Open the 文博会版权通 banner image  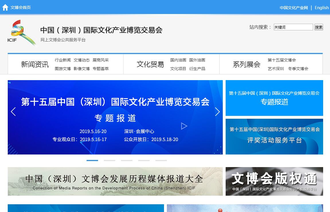(x=274, y=181)
